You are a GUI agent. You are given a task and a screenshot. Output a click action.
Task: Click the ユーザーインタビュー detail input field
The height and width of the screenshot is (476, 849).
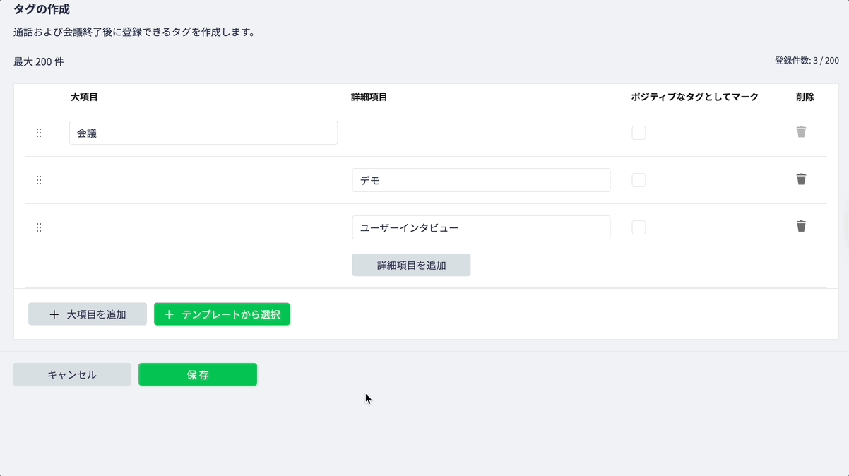pyautogui.click(x=481, y=227)
